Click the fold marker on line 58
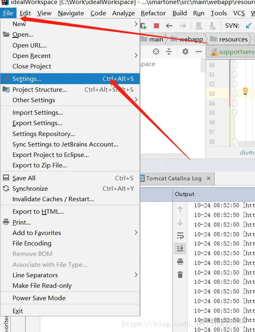The height and width of the screenshot is (332, 255). (234, 141)
